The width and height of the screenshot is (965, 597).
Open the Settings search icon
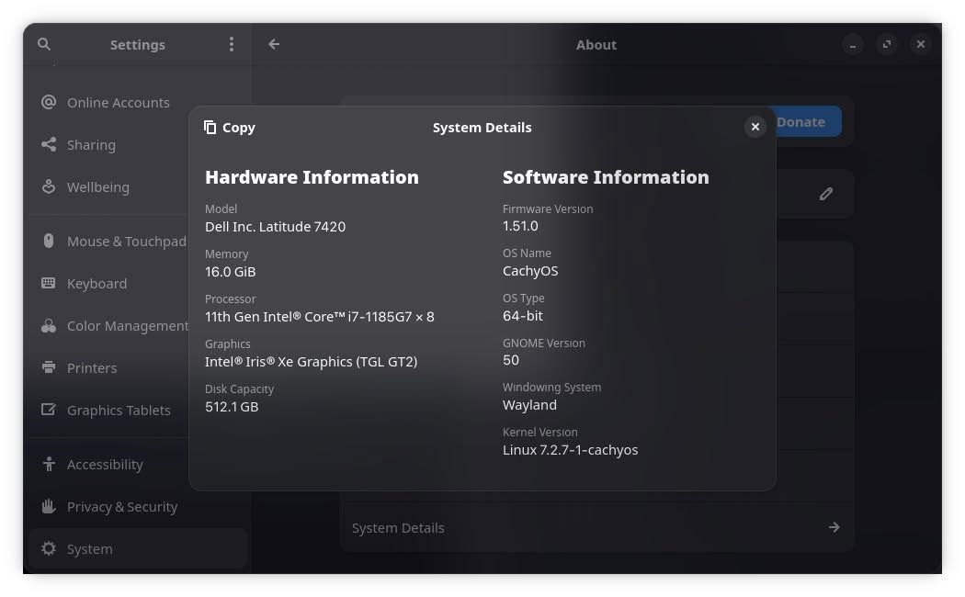[x=44, y=44]
